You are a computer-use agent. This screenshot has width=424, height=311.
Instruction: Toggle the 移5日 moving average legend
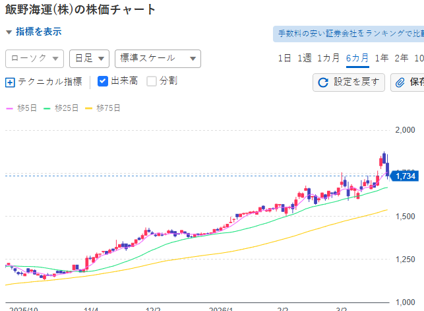[x=21, y=108]
